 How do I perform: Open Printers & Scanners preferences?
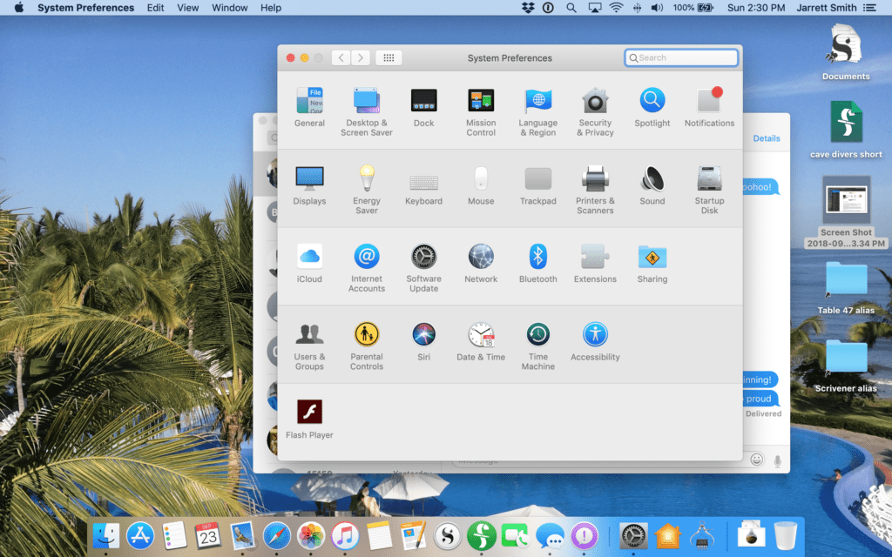(x=595, y=189)
